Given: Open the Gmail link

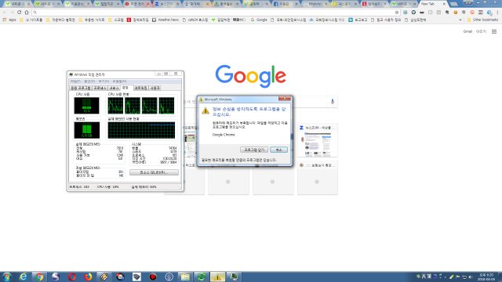Looking at the screenshot, I should click(x=467, y=31).
